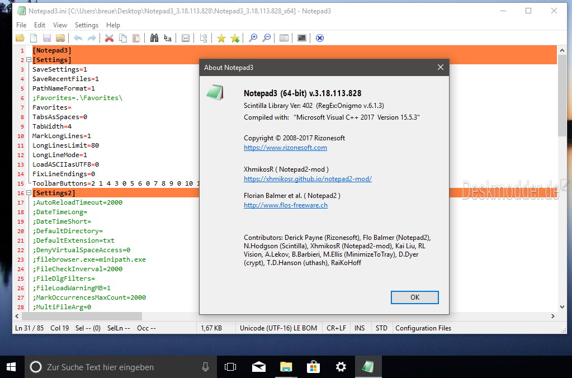Viewport: 572px width, 378px height.
Task: Toggle word wrap toolbar icon
Action: click(x=186, y=38)
